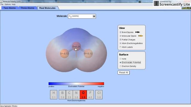Click the 'positive' legend label

[51, 86]
